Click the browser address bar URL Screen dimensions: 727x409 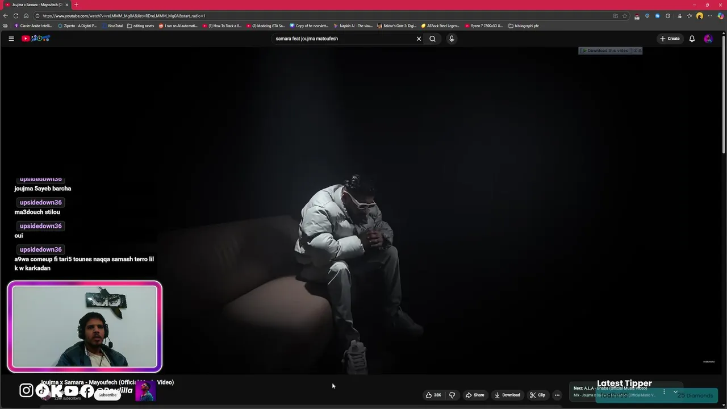[124, 16]
